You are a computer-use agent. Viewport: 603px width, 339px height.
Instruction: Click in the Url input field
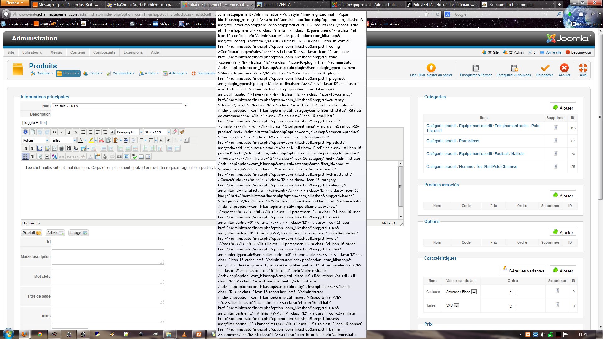(x=117, y=242)
